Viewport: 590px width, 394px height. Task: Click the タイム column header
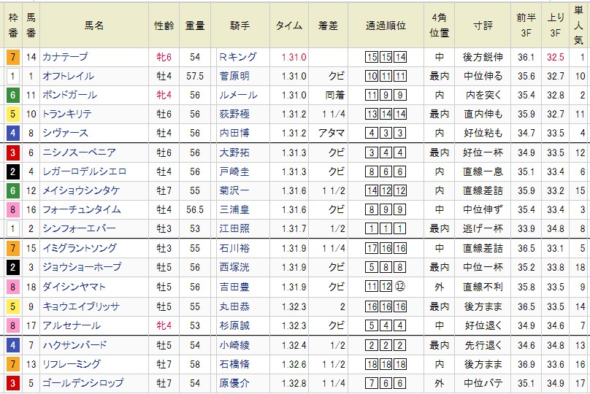[x=288, y=26]
